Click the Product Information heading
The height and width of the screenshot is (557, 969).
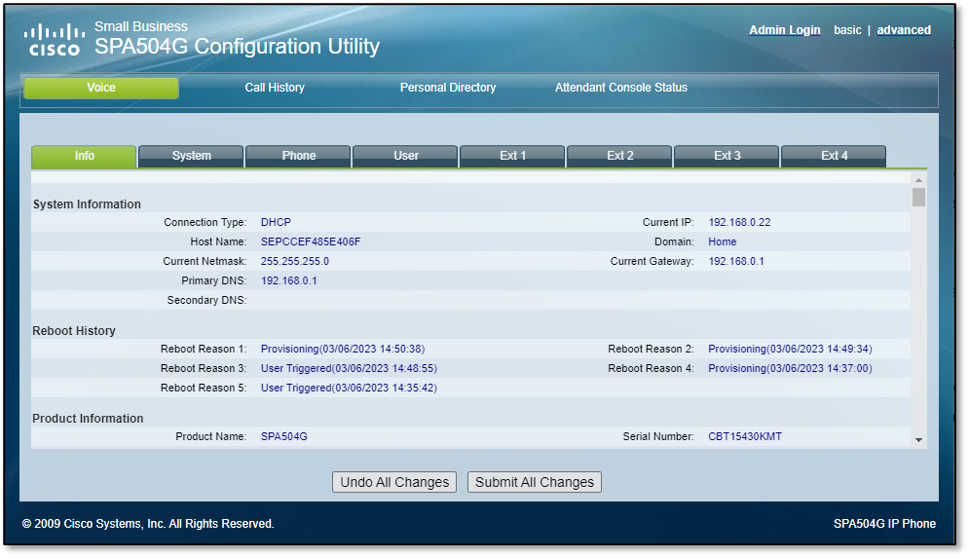(x=88, y=419)
